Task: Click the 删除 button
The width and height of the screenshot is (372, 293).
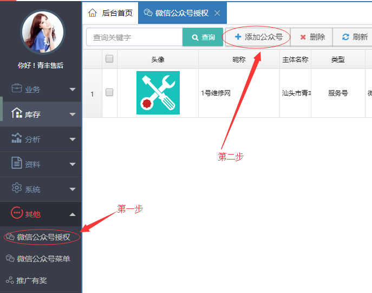Action: click(x=312, y=37)
